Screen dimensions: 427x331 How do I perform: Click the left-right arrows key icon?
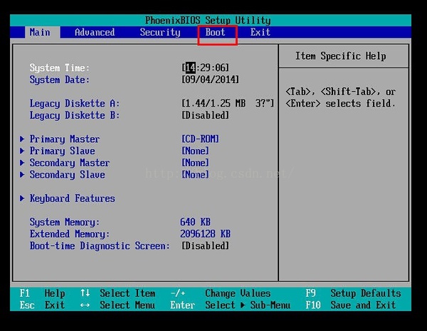click(85, 305)
